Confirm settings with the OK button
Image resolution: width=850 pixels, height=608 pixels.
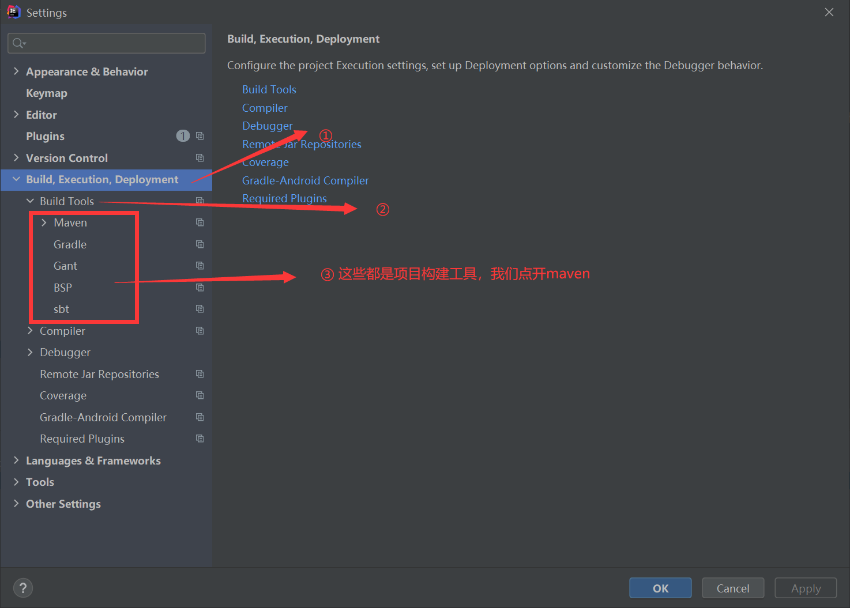coord(660,588)
